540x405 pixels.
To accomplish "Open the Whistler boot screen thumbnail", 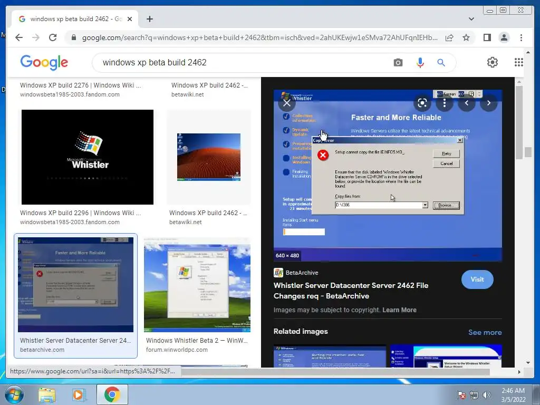I will pos(88,157).
